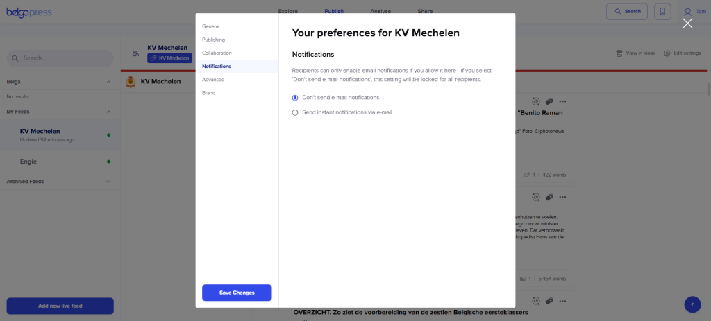Click the View in kiosk icon
The image size is (711, 321).
pyautogui.click(x=619, y=53)
